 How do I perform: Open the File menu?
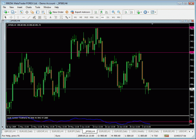[4, 7]
